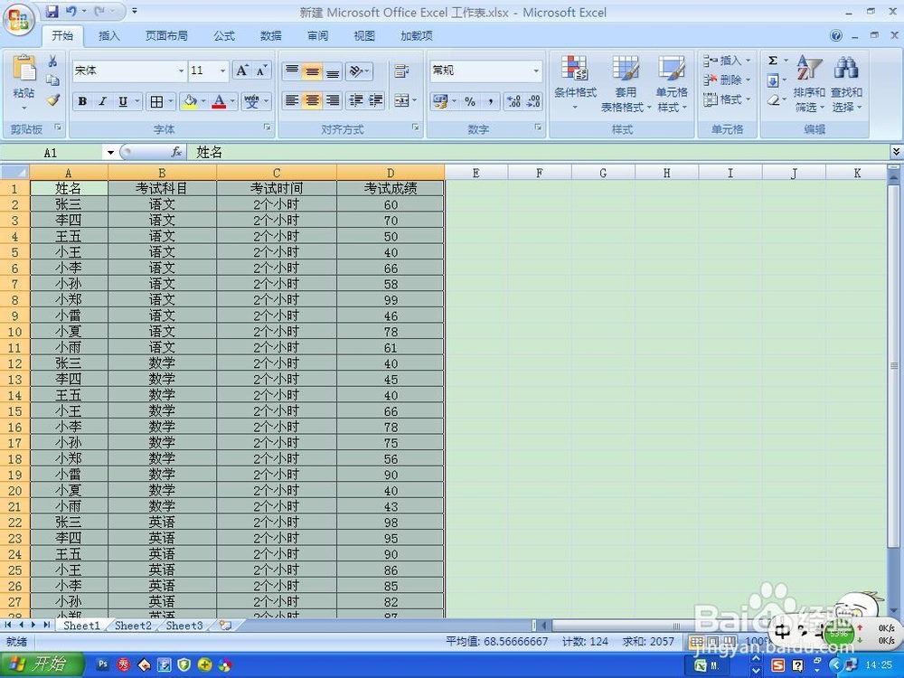904x678 pixels.
Task: Open Conditional Formatting (条件格式)
Action: point(575,82)
